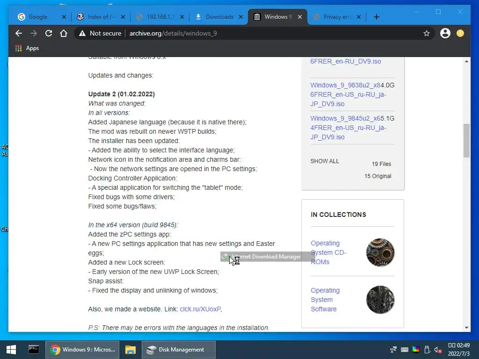
Task: Click the colorful display tray icon
Action: (416, 350)
